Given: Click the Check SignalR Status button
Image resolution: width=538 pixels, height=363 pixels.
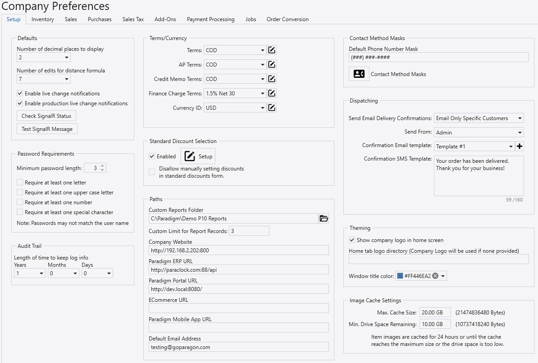Looking at the screenshot, I should pyautogui.click(x=46, y=116).
